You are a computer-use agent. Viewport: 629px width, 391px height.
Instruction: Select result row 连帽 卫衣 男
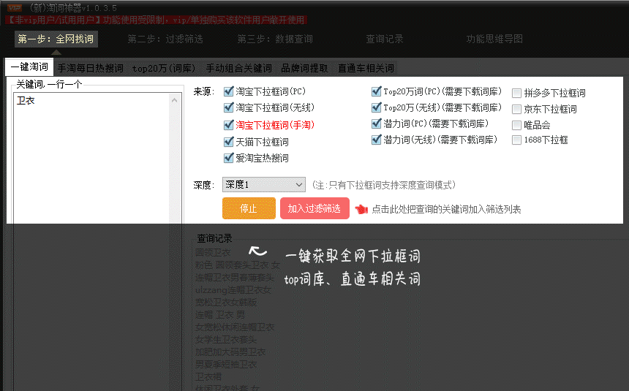(220, 315)
